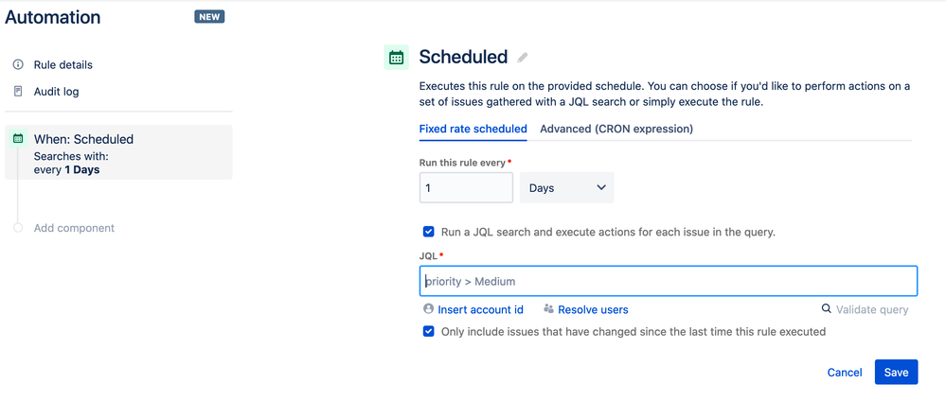Focus the Run this rule every number field
This screenshot has width=946, height=401.
pos(466,188)
